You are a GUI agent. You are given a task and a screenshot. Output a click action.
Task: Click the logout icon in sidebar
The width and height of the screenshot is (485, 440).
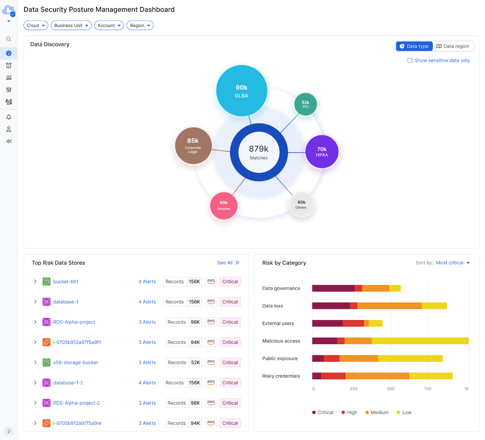pos(9,141)
